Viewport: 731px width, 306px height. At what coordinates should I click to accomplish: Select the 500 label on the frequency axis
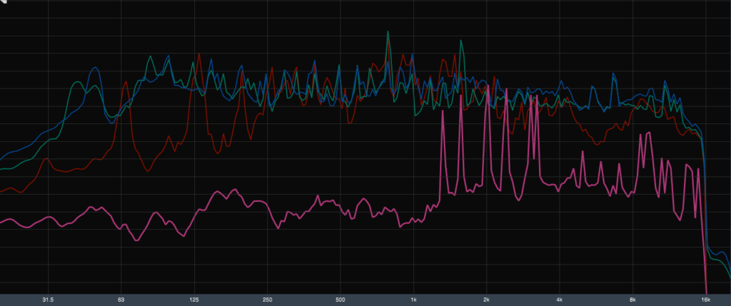[341, 300]
